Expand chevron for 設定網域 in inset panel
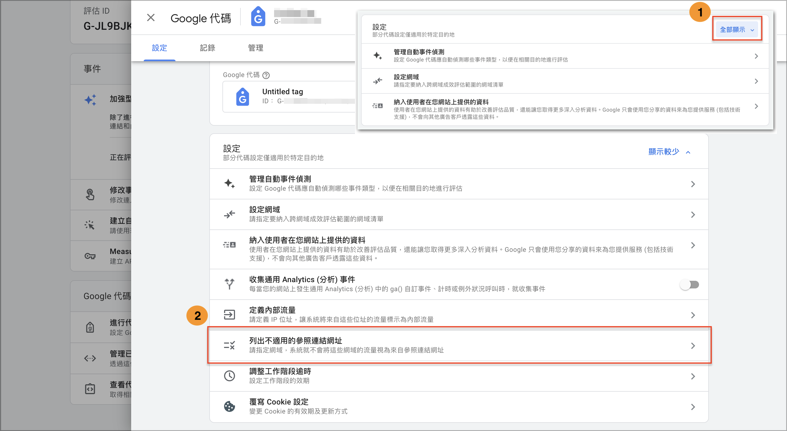 [756, 81]
